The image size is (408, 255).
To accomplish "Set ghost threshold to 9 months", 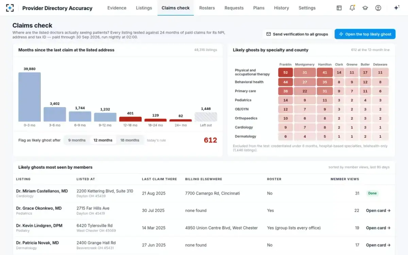I will [77, 140].
